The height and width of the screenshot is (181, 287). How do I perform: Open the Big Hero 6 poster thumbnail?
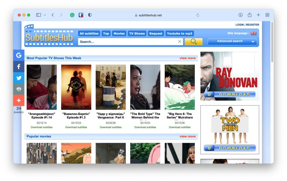pyautogui.click(x=180, y=87)
